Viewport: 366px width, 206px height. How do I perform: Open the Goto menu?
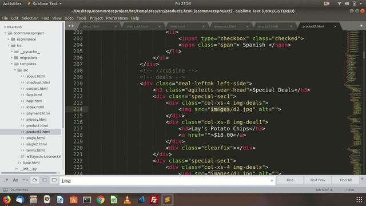(x=69, y=18)
